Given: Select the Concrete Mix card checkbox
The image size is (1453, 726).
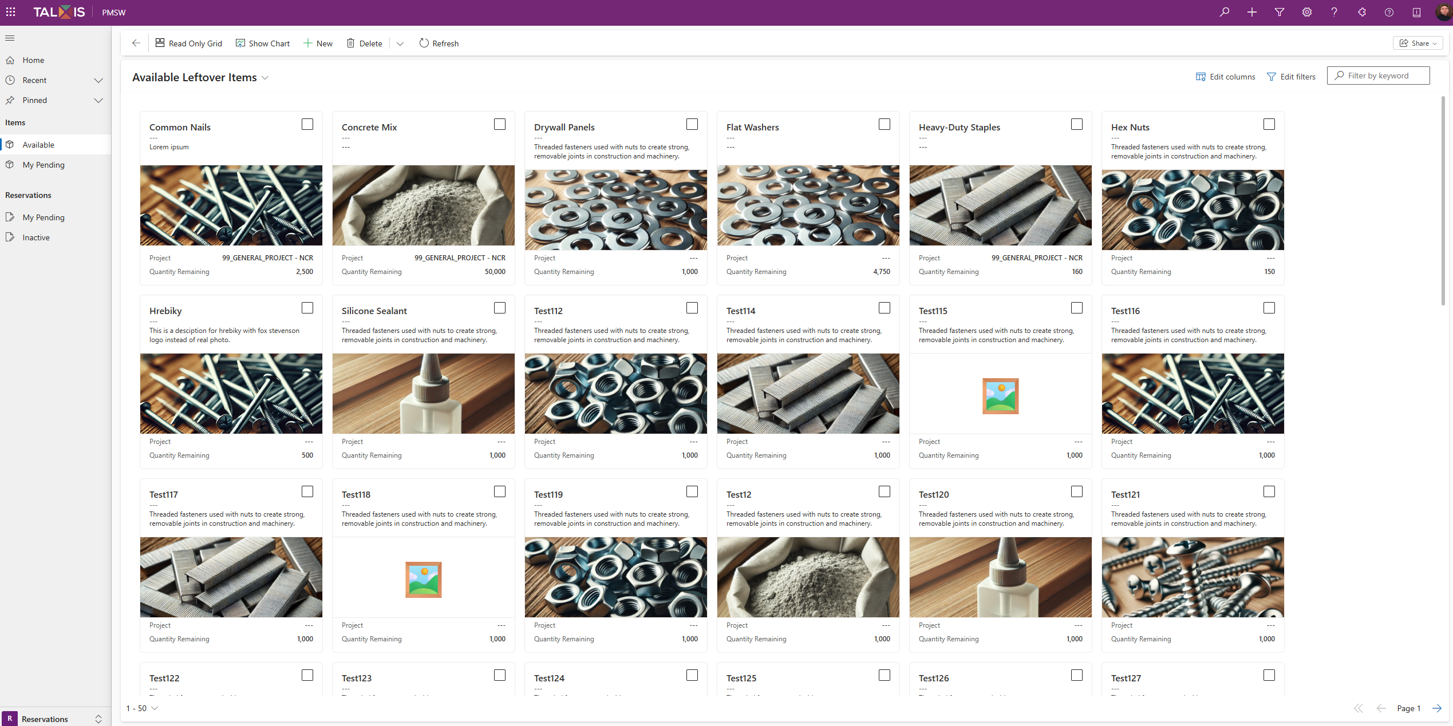Looking at the screenshot, I should [x=500, y=124].
